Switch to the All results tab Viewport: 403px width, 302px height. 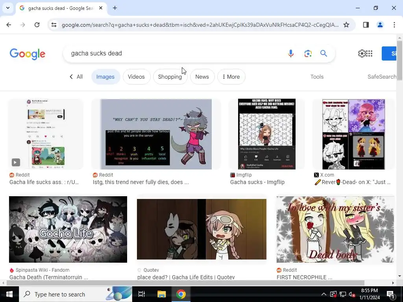76,77
